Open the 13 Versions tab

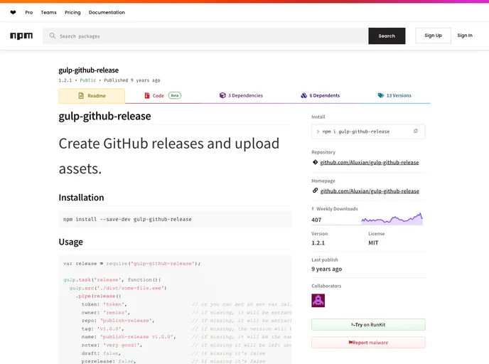click(x=394, y=95)
